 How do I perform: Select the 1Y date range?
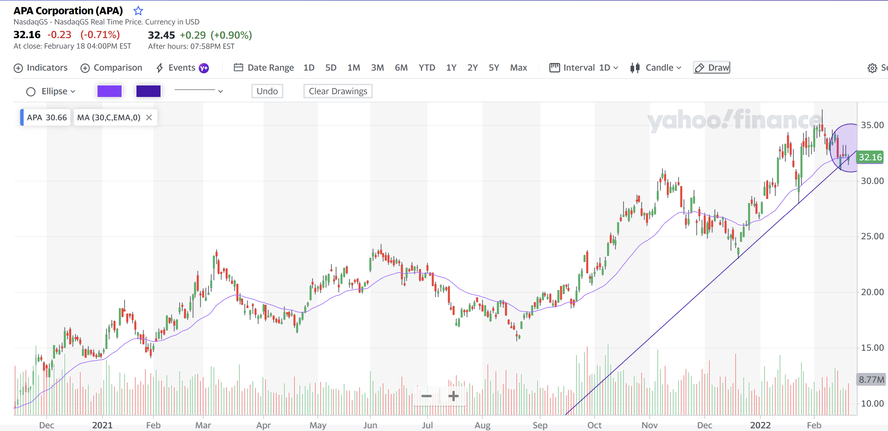click(x=451, y=68)
